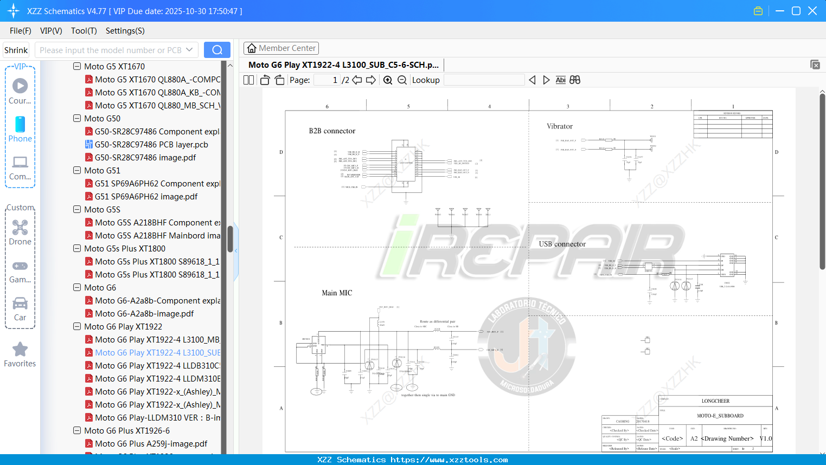Select the Computer category in the sidebar

[20, 167]
